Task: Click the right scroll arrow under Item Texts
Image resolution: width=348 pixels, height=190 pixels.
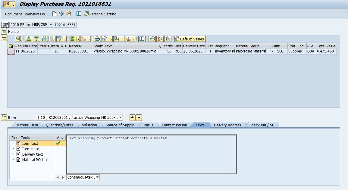Action: click(x=63, y=177)
